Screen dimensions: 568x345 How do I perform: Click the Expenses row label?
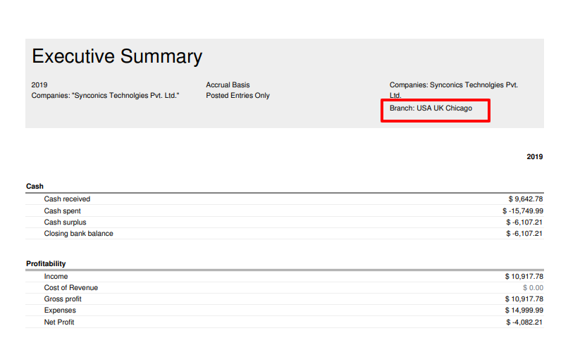pos(60,310)
